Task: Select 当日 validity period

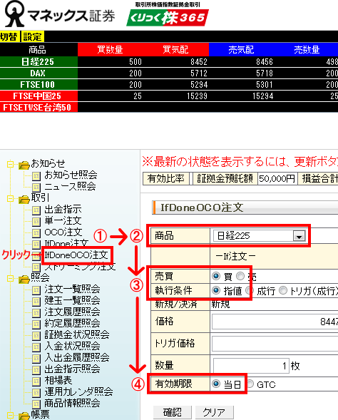Action: [x=216, y=384]
